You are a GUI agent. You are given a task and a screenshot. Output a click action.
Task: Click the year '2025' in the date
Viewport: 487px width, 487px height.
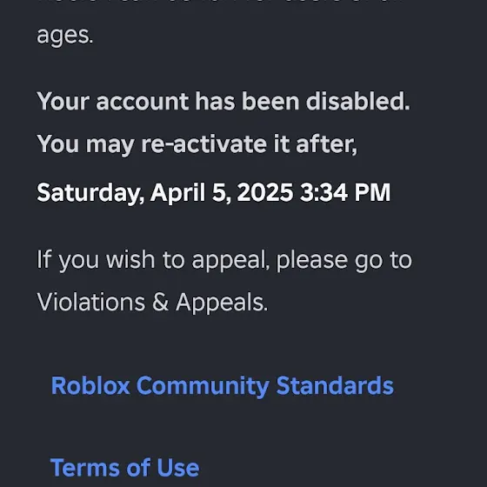tap(265, 192)
